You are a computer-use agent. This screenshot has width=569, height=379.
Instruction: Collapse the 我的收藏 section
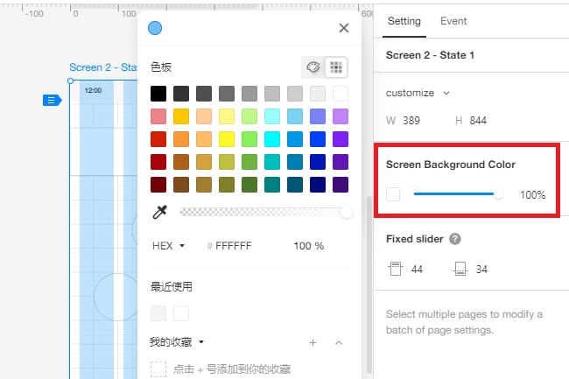(339, 343)
